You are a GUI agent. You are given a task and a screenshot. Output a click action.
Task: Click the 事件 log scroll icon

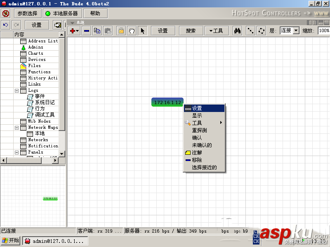[30, 97]
